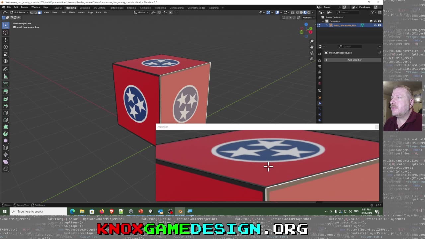Select the Select Box tool
The width and height of the screenshot is (425, 239).
pyautogui.click(x=6, y=25)
